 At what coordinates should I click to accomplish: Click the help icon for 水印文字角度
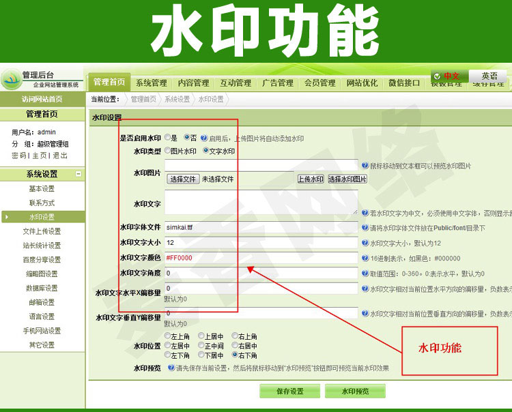(x=365, y=273)
